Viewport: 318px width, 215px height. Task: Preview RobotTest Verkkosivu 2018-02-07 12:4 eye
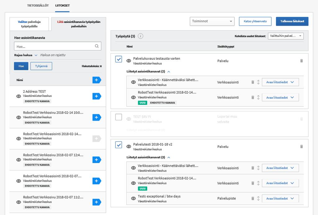[x=18, y=160]
